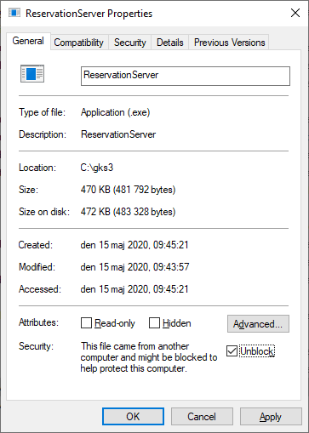Apply the property changes

click(x=271, y=417)
